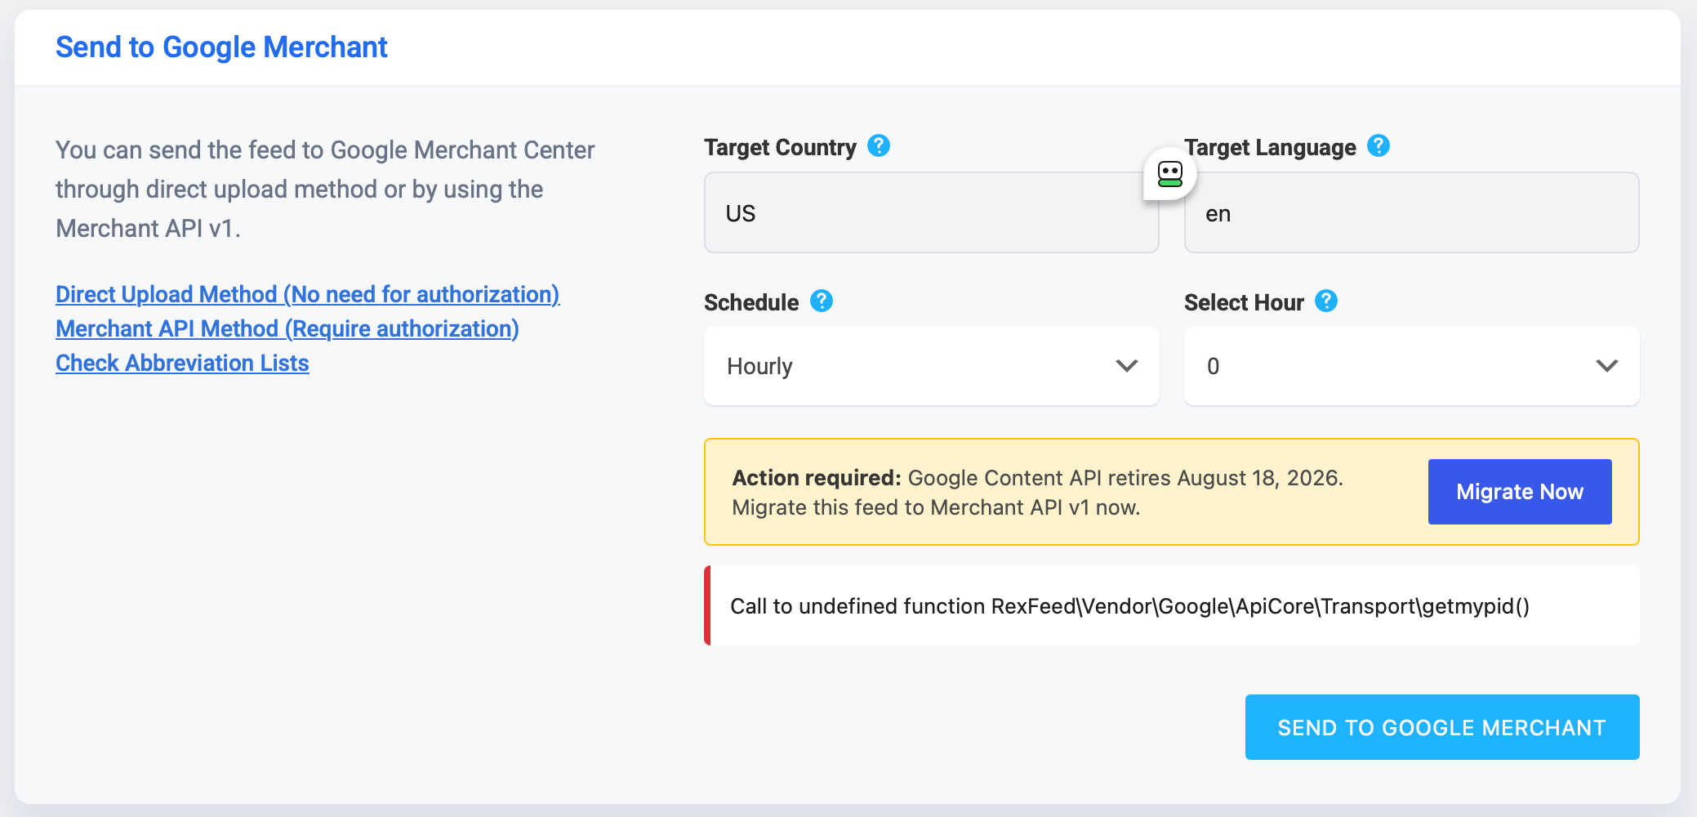Click the Migrate Now button

pyautogui.click(x=1520, y=492)
